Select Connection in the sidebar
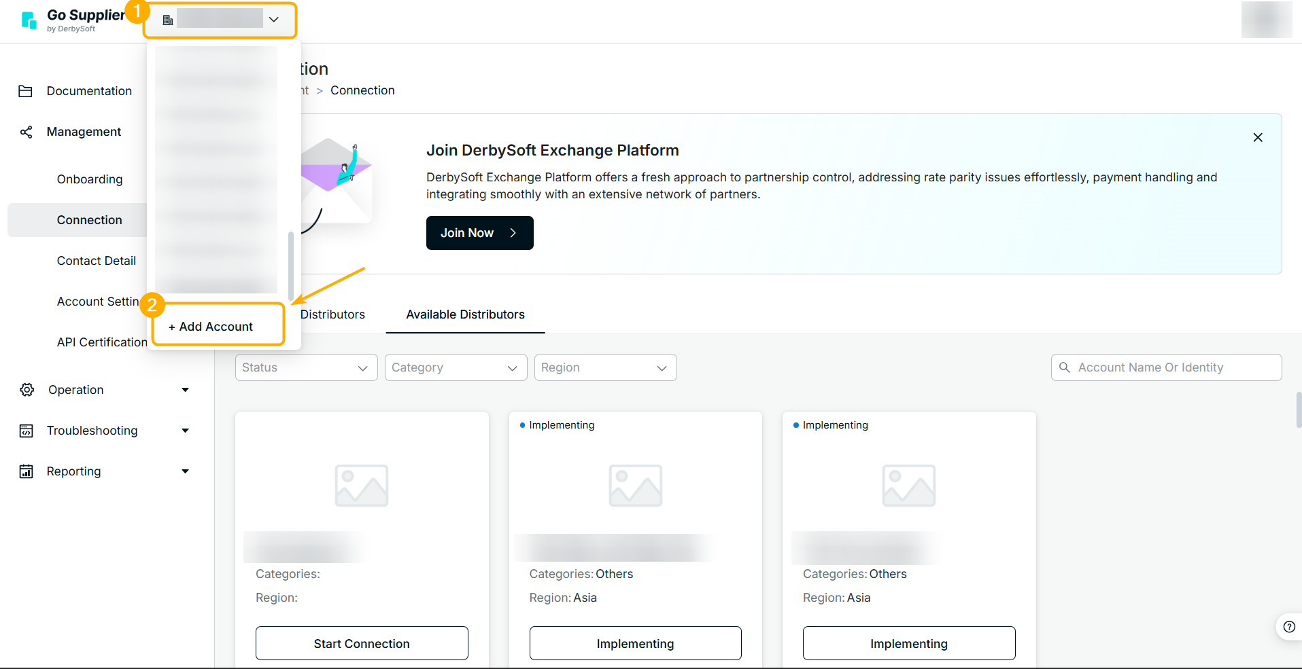Viewport: 1302px width, 669px height. [90, 220]
